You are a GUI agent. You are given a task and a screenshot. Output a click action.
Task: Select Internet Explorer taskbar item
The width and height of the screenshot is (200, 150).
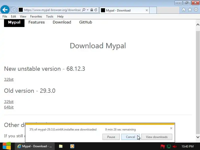(x=35, y=146)
